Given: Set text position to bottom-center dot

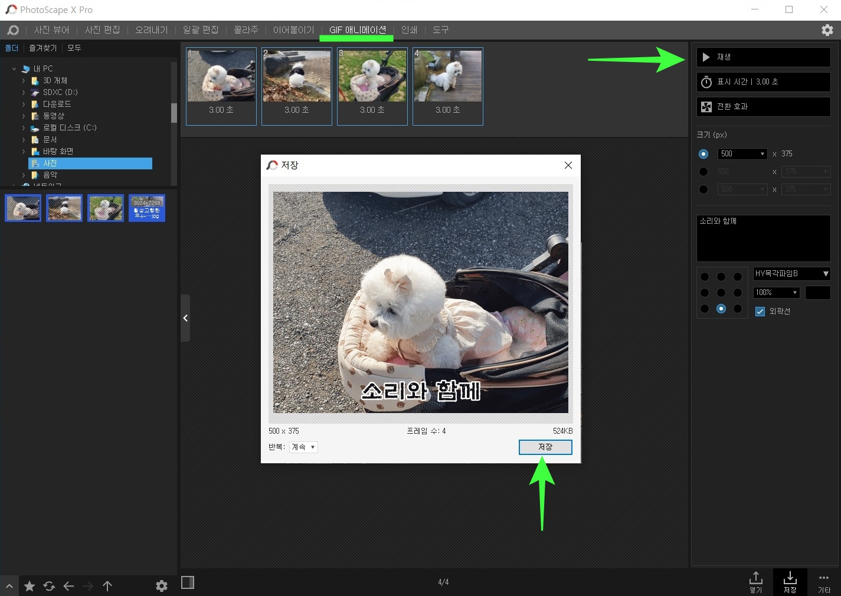Looking at the screenshot, I should [721, 309].
